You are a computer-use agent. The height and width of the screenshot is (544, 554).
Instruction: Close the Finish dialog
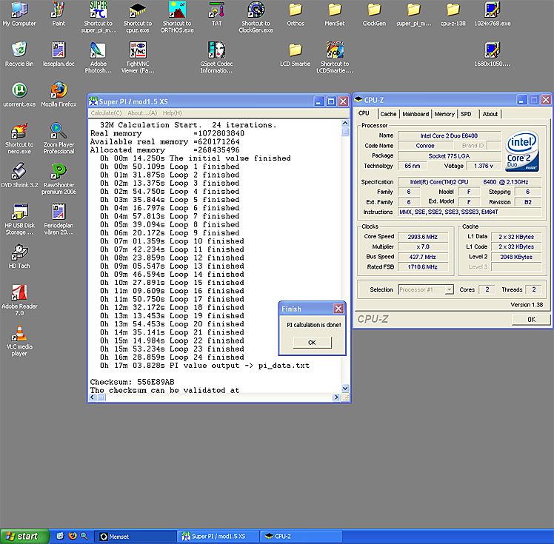338,309
